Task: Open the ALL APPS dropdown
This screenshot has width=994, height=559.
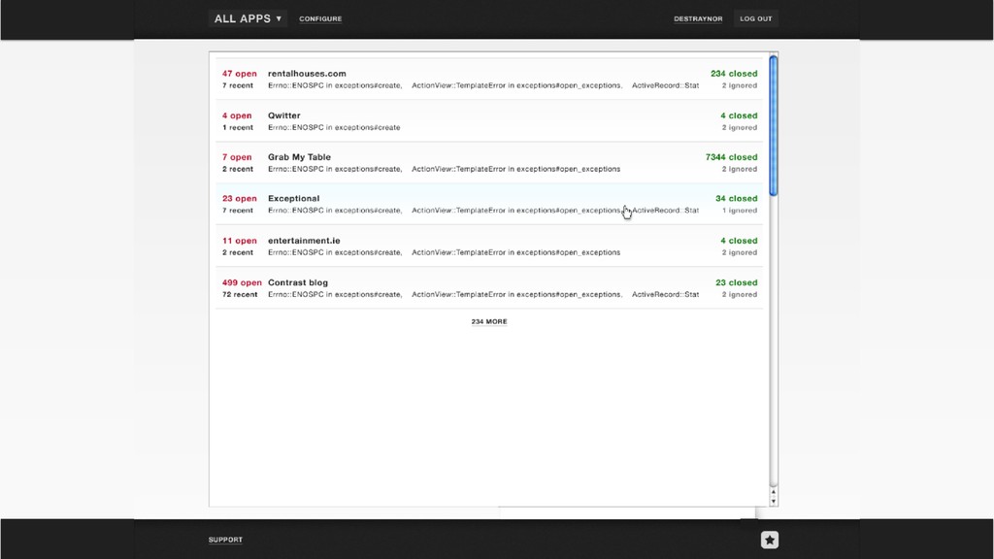Action: click(248, 18)
